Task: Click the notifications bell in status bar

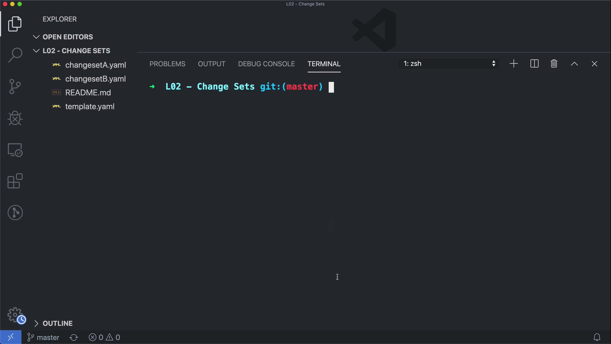Action: pos(597,337)
